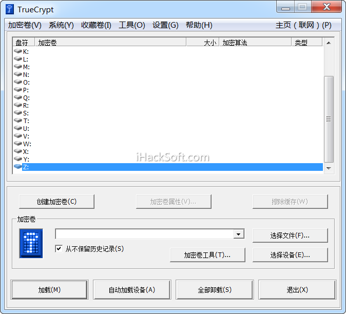The width and height of the screenshot is (346, 314).
Task: Click the drive icon next to M:
Action: pyautogui.click(x=17, y=67)
